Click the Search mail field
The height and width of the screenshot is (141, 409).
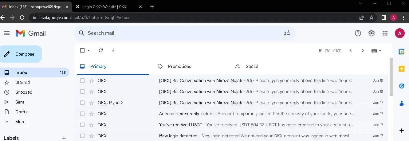181,33
